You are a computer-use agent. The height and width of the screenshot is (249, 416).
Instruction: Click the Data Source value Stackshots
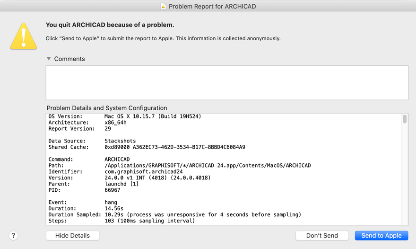coord(120,141)
